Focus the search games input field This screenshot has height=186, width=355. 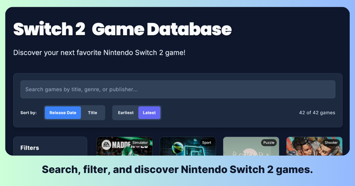[177, 89]
